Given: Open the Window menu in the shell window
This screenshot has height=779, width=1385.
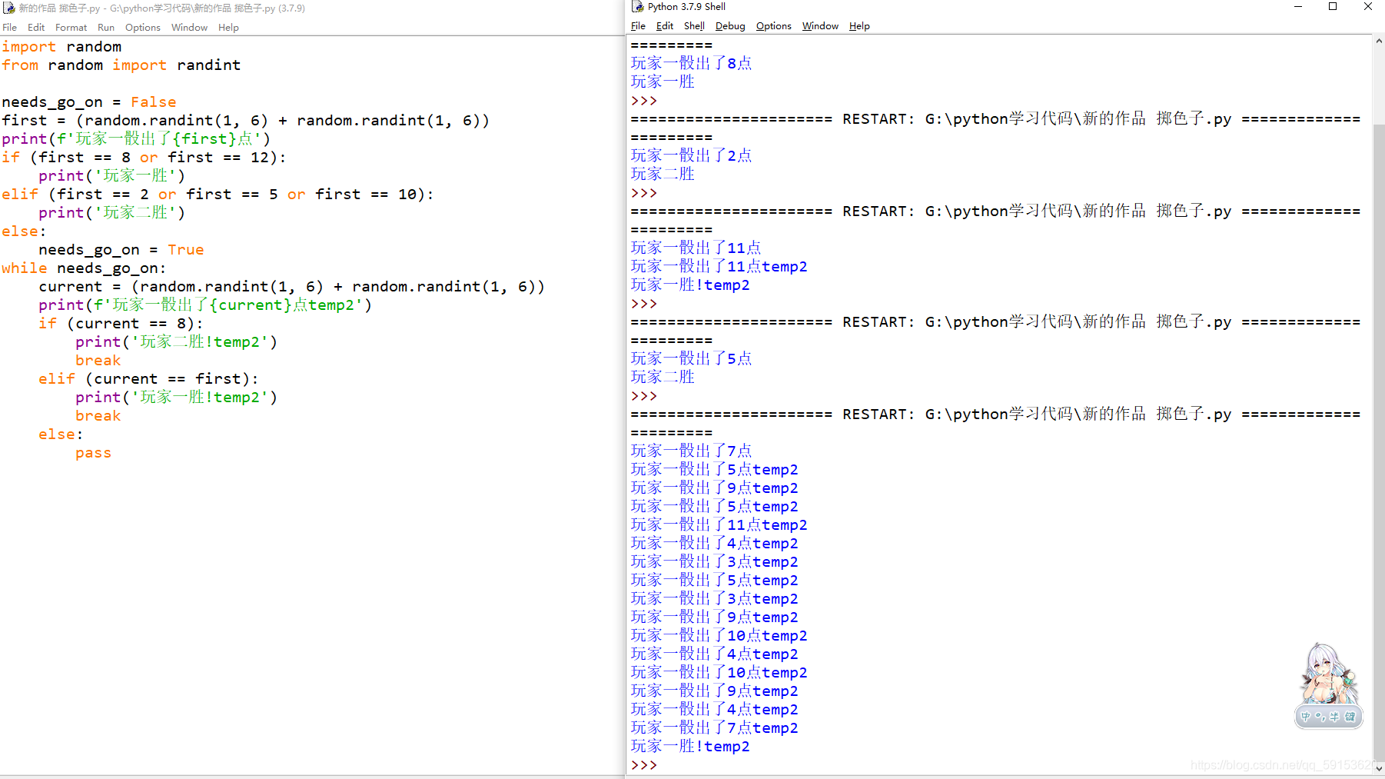Looking at the screenshot, I should pos(819,25).
